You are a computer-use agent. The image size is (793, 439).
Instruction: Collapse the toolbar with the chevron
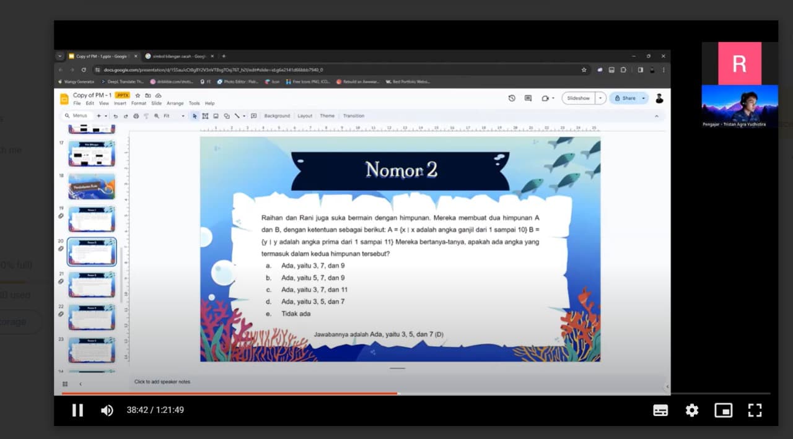coord(657,116)
